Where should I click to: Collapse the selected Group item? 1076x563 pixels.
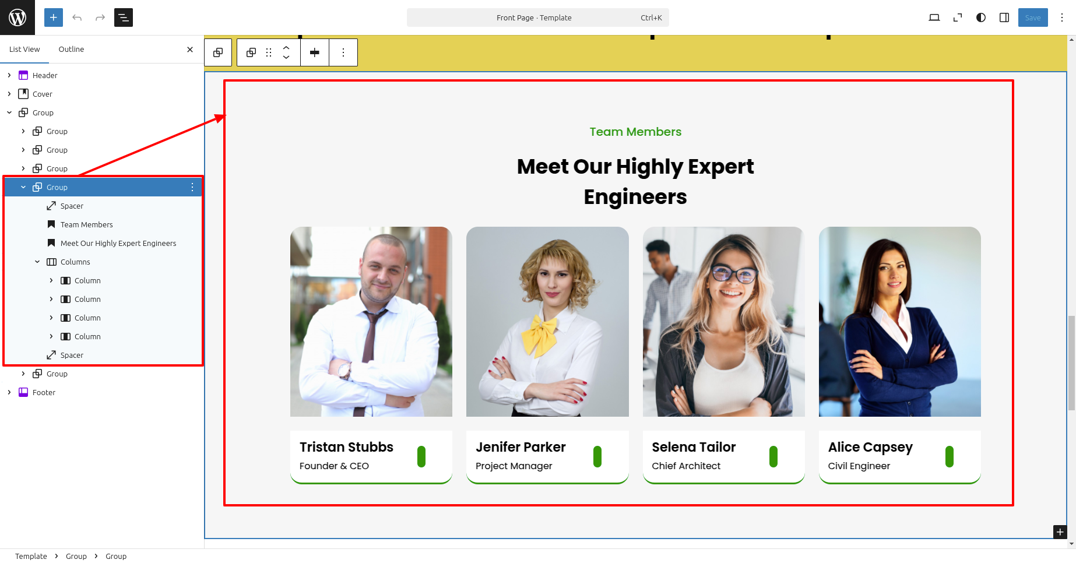point(23,187)
